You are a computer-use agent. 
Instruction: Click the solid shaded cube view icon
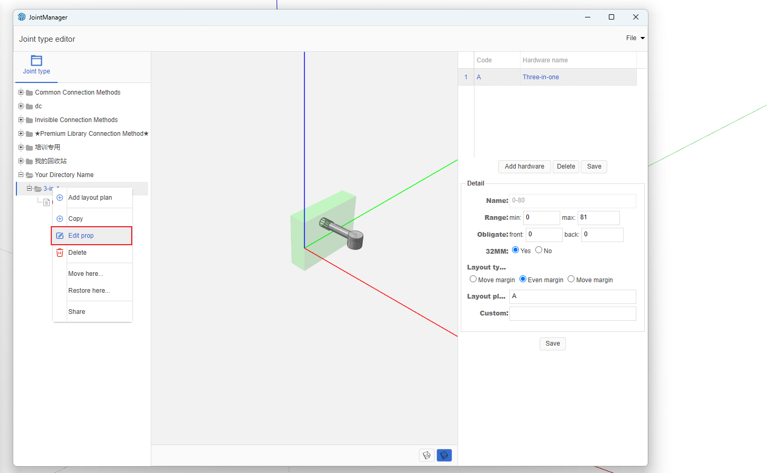[444, 455]
